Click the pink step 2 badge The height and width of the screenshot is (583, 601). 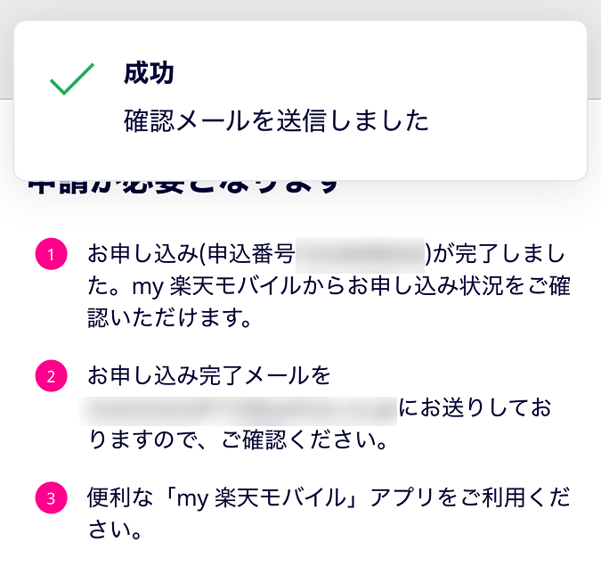(51, 377)
